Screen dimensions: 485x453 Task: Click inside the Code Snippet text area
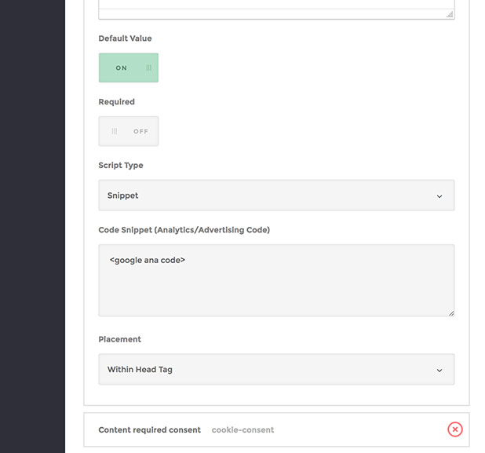pyautogui.click(x=276, y=280)
